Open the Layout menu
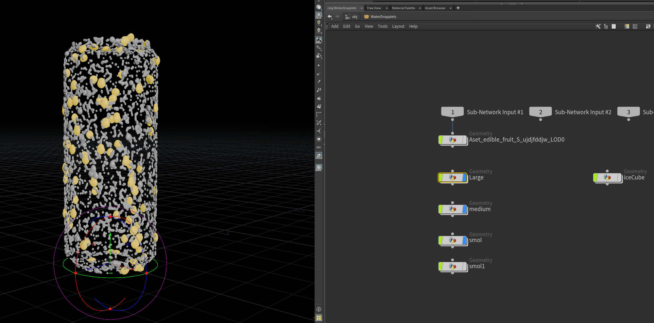The width and height of the screenshot is (654, 323). coord(398,26)
